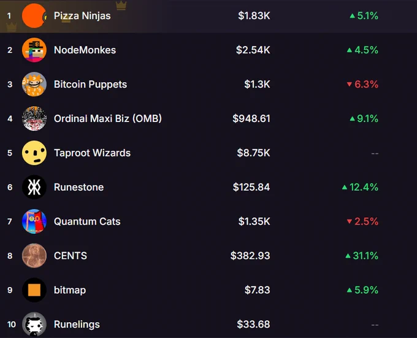Open the Runelings creature avatar
Screen dimensions: 417x338
point(34,324)
